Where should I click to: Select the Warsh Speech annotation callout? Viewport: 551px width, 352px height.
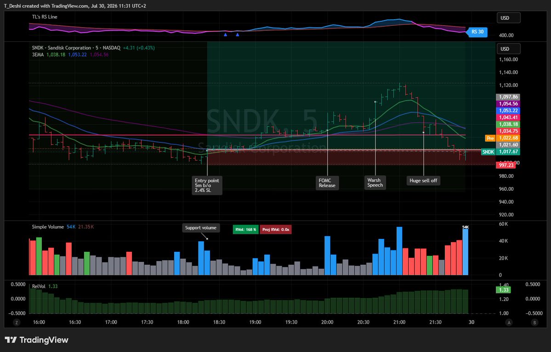pos(375,183)
